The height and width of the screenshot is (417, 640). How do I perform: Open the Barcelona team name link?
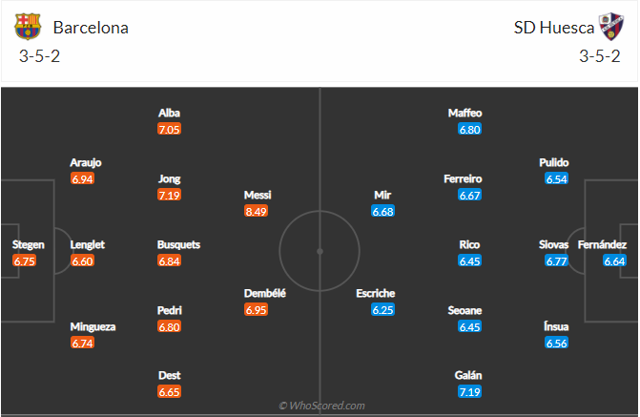click(x=91, y=28)
